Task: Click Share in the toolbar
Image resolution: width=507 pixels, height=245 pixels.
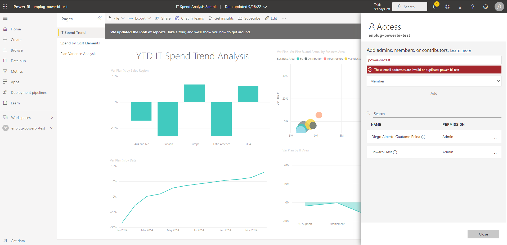Action: 163,18
